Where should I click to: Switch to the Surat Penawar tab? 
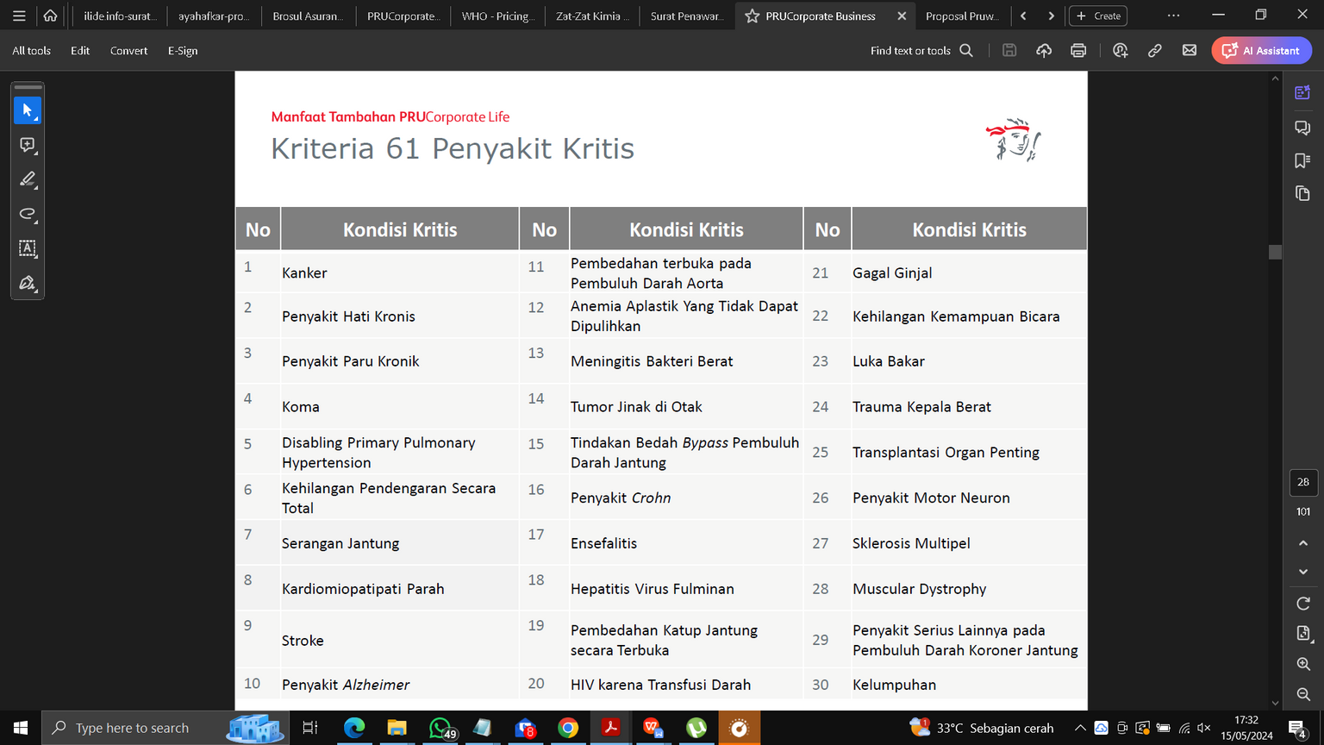coord(687,16)
